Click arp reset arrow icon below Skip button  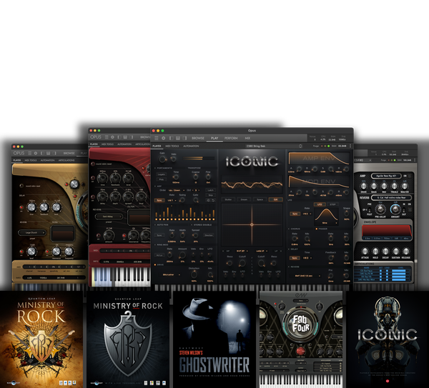pyautogui.click(x=213, y=200)
